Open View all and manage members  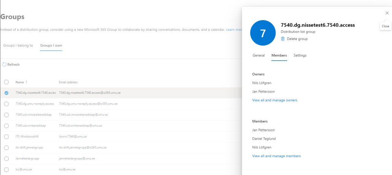277,156
